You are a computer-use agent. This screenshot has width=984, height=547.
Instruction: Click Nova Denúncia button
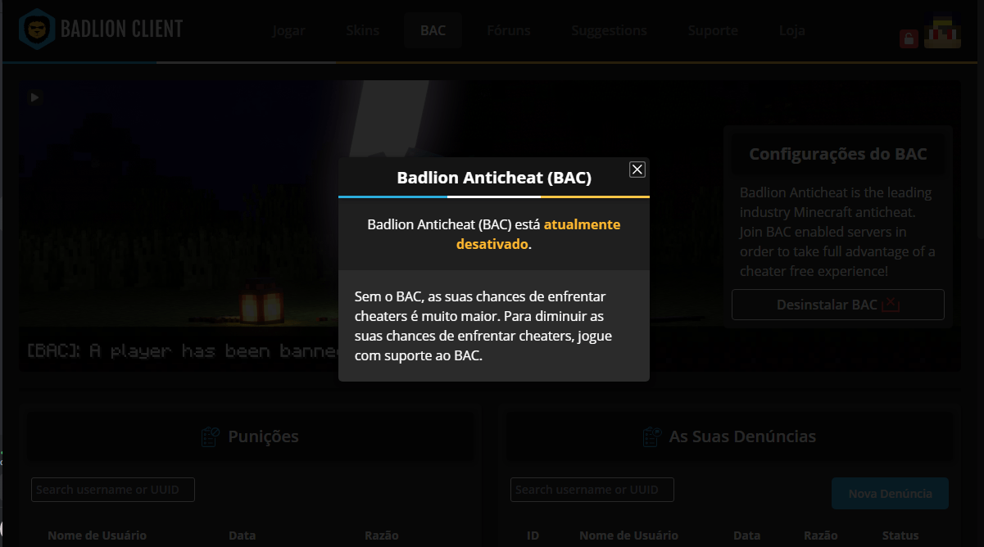[x=890, y=494]
